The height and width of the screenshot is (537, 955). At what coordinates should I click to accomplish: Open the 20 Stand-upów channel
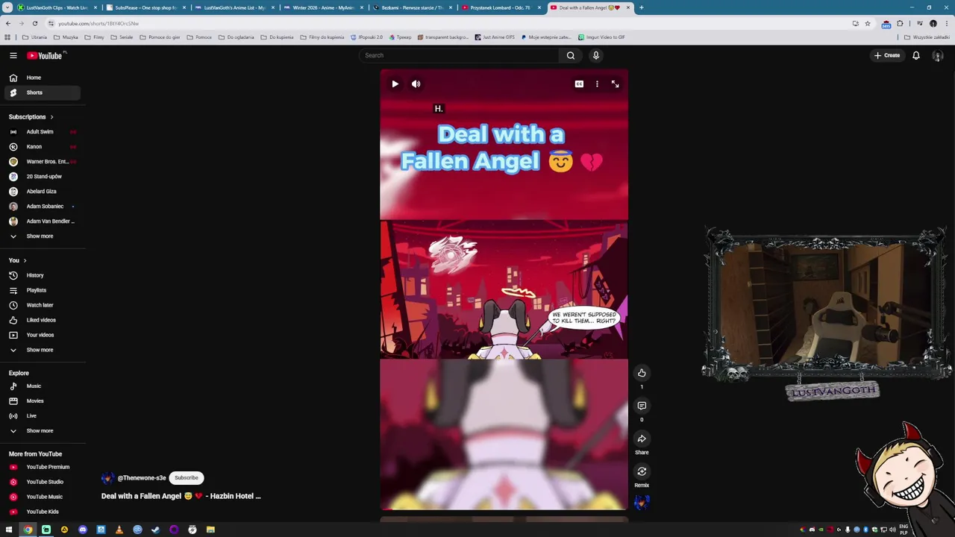41,177
